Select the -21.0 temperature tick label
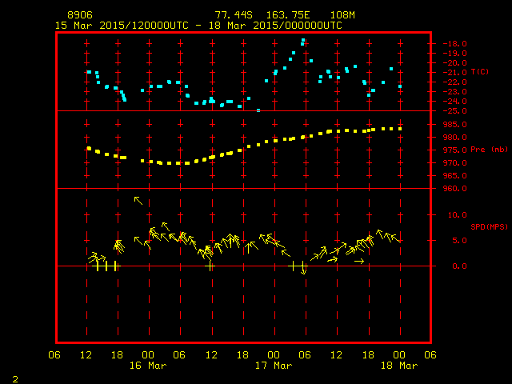512x384 pixels. click(455, 73)
